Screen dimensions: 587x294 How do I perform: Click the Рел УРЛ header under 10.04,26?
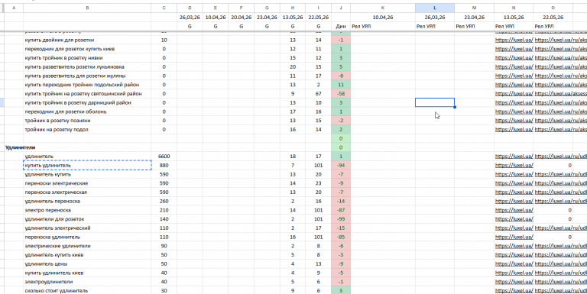(383, 27)
